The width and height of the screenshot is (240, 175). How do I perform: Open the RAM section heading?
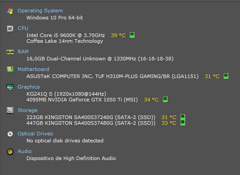click(23, 52)
